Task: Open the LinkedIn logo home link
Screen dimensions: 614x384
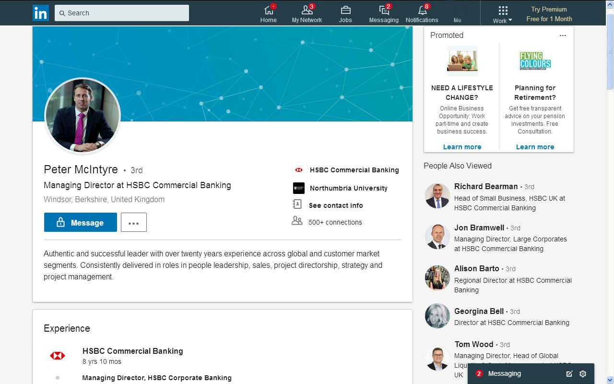Action: click(41, 13)
